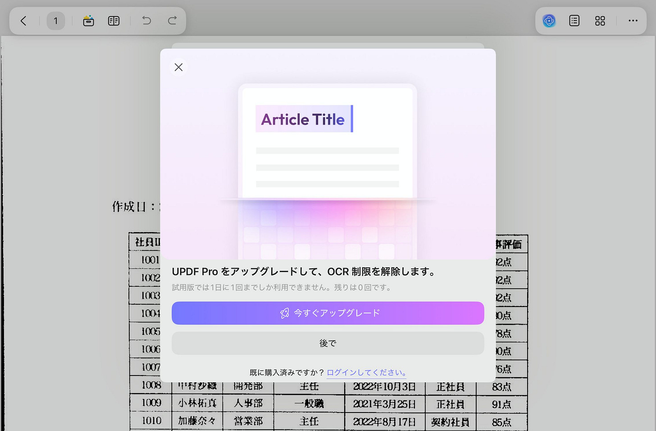The width and height of the screenshot is (656, 431).
Task: Redo the last action
Action: pyautogui.click(x=172, y=21)
